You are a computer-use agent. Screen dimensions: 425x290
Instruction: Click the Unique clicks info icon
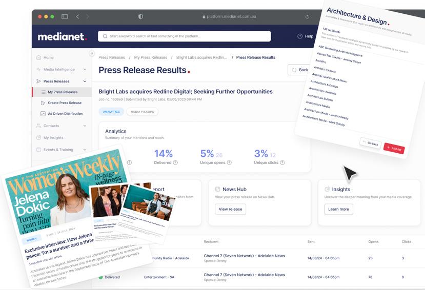click(x=282, y=162)
